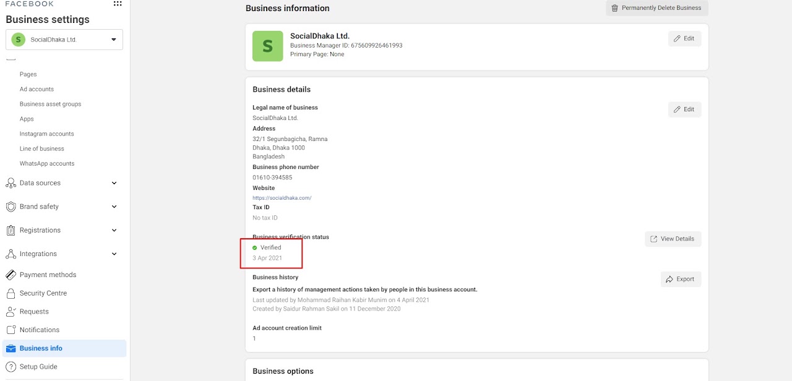Image resolution: width=792 pixels, height=381 pixels.
Task: Open Business asset groups in sidebar
Action: 50,104
